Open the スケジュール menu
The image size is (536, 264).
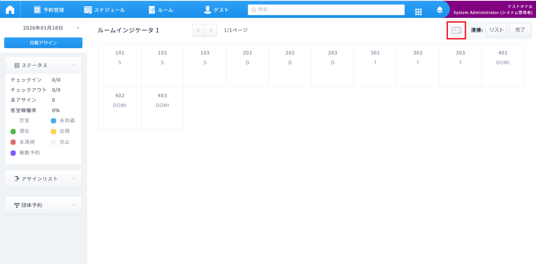tap(105, 9)
